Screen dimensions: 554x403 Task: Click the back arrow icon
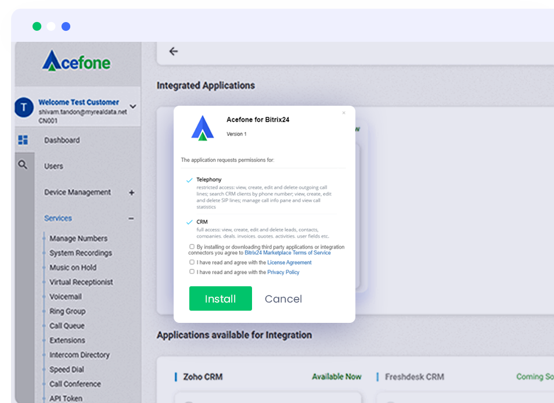[174, 52]
